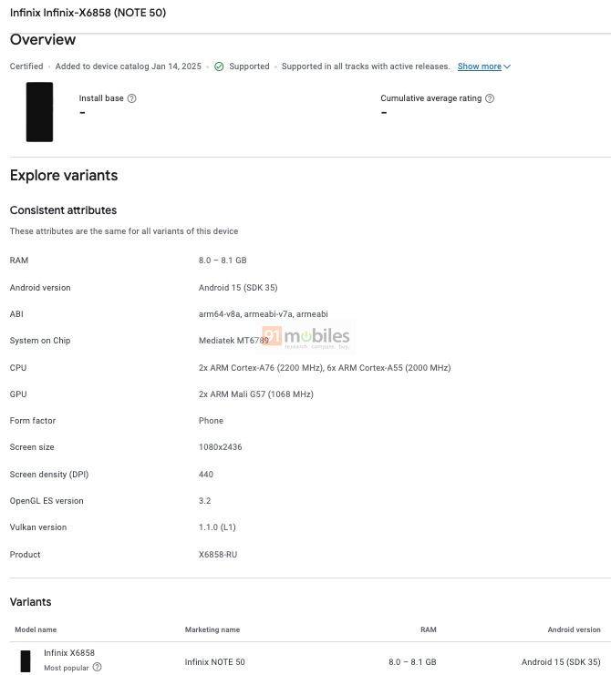Click the Explore variants heading
The width and height of the screenshot is (611, 675).
tap(64, 176)
